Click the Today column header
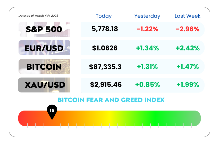The image size is (219, 144). (x=104, y=16)
